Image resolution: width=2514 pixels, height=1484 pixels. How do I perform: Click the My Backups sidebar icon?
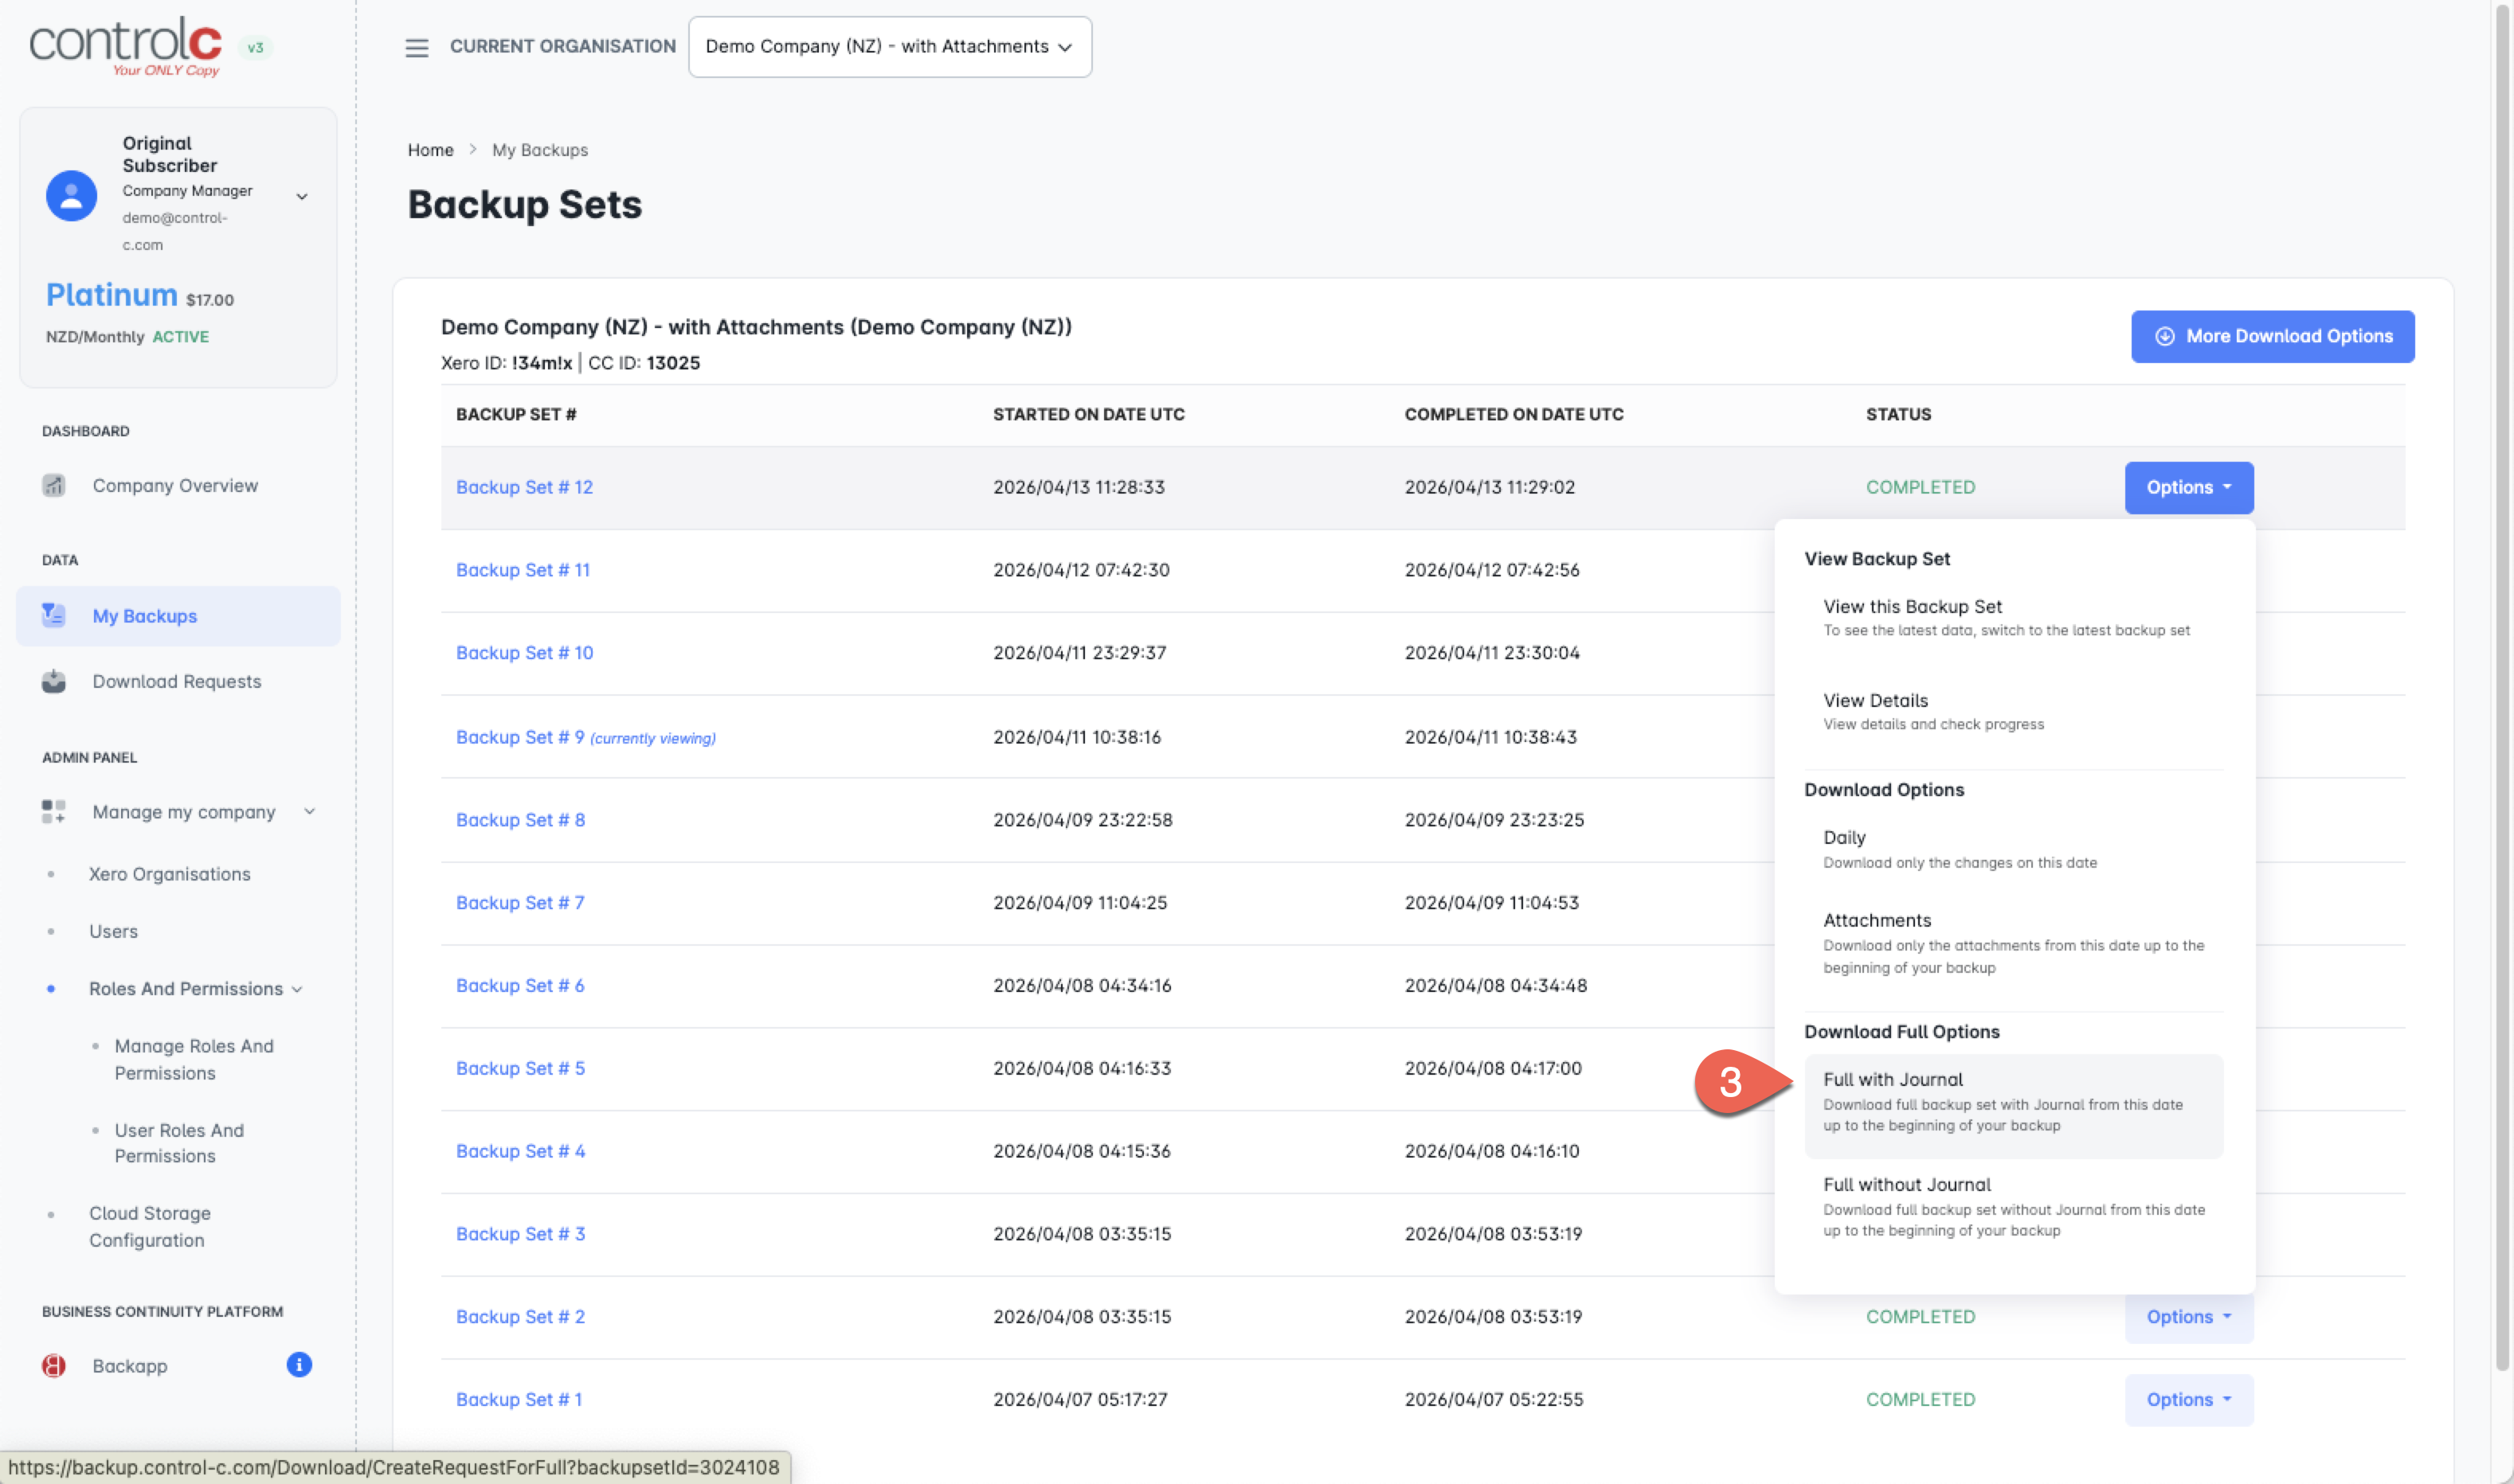(54, 616)
